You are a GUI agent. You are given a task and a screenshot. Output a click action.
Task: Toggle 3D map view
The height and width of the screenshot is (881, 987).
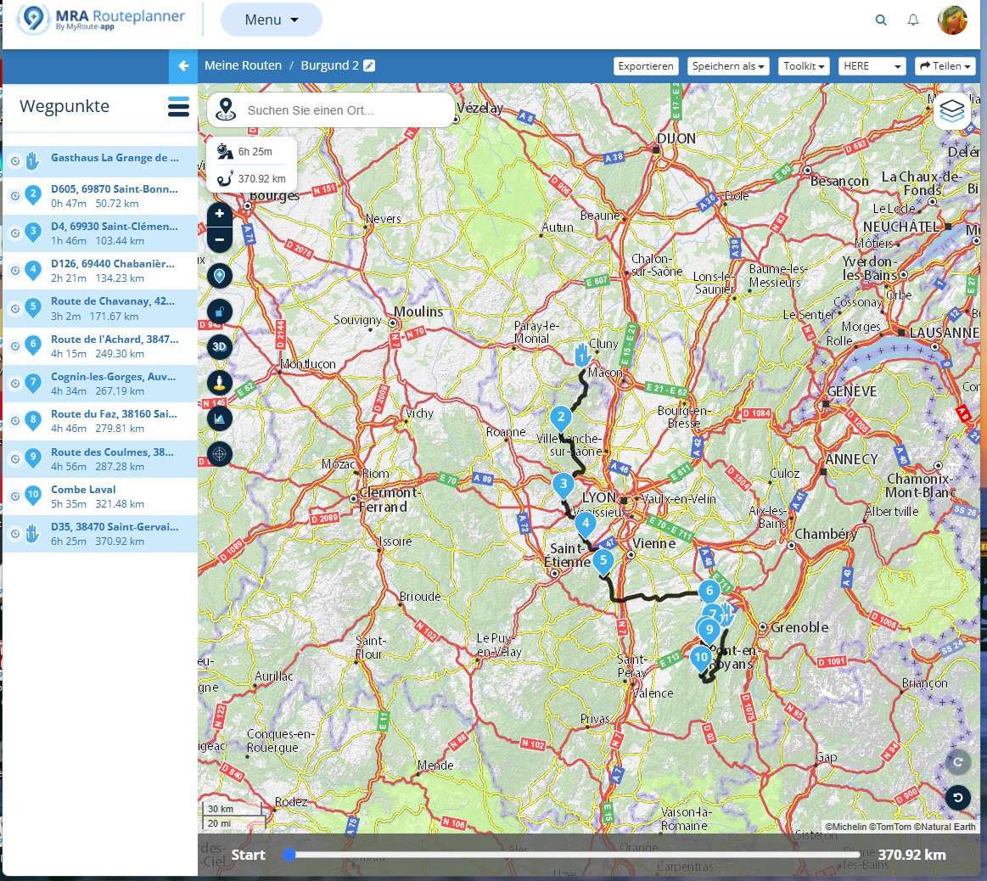219,346
